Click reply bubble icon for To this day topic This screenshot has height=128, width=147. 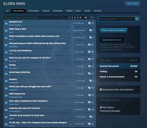click(89, 124)
